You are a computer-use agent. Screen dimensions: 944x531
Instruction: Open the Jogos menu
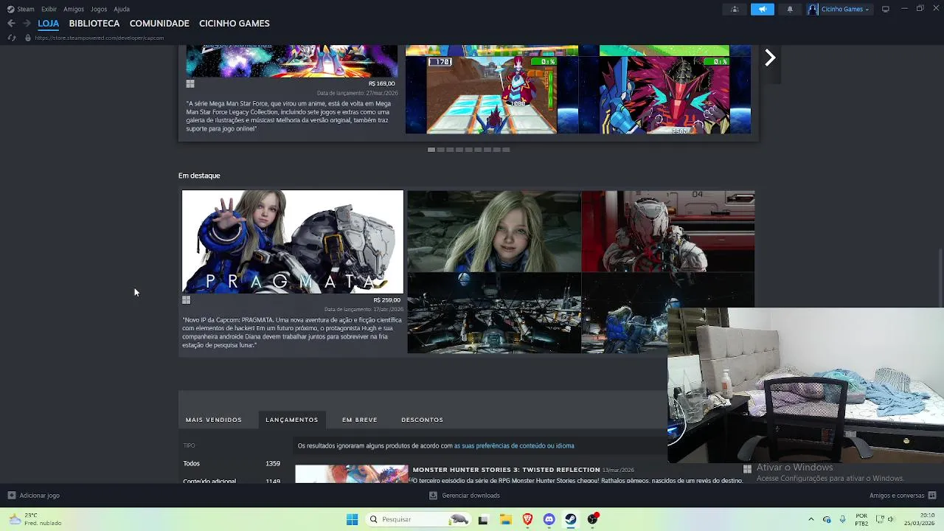(99, 9)
